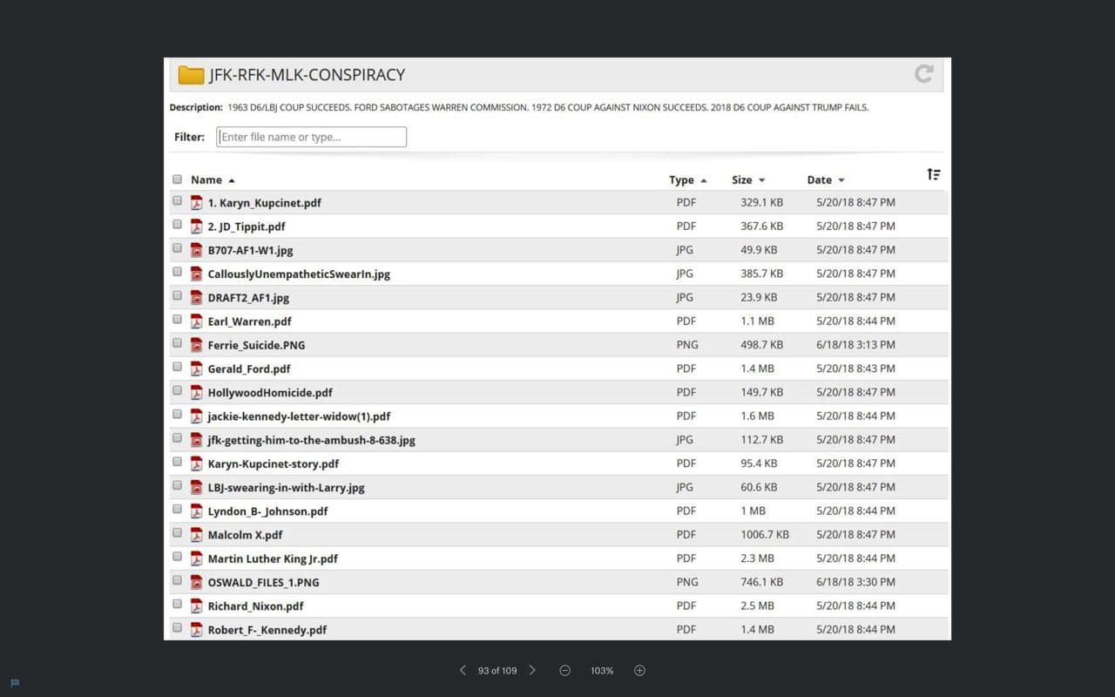Go to next page arrow
The height and width of the screenshot is (697, 1115).
point(532,670)
